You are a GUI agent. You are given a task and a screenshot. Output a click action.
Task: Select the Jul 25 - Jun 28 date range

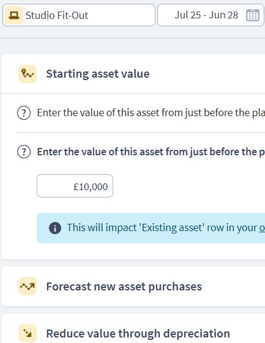(x=211, y=15)
